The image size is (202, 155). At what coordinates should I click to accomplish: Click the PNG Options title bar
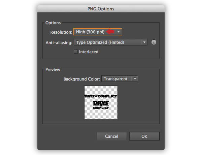(101, 9)
